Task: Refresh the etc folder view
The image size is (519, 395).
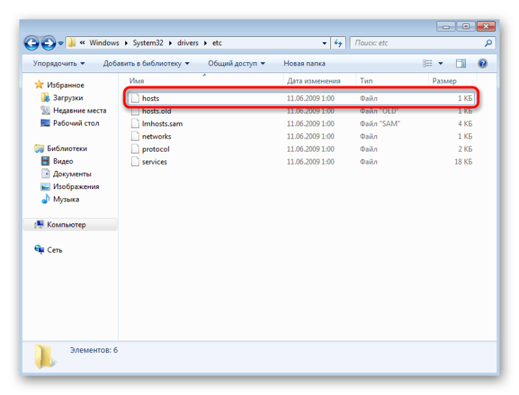Action: [x=338, y=43]
